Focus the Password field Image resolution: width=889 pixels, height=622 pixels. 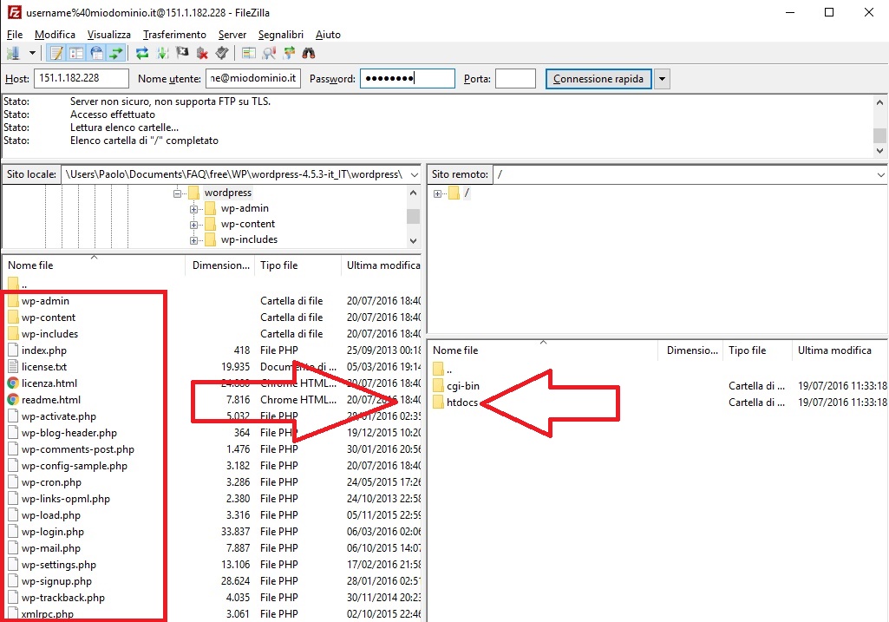407,78
